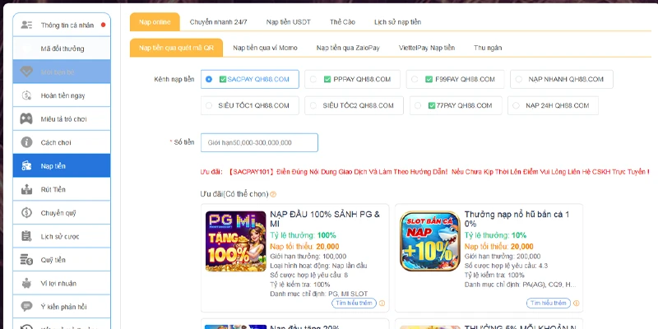
Task: Open the Chuyển nhanh 24/7 tab
Action: coord(218,22)
